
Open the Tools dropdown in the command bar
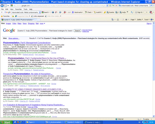point(147,20)
